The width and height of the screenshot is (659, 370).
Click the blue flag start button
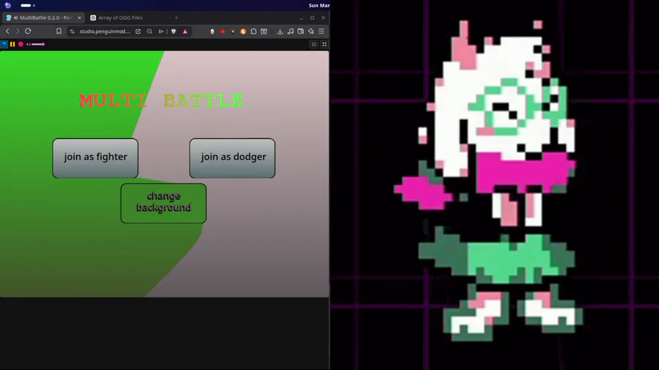[x=4, y=44]
